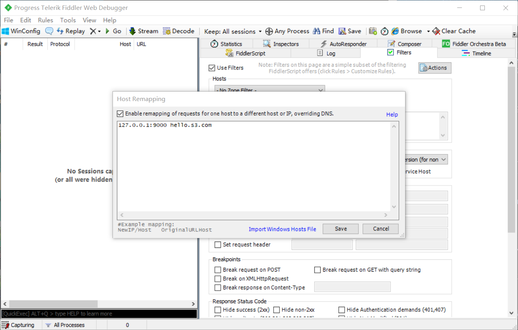Open the Edit menu

[26, 20]
